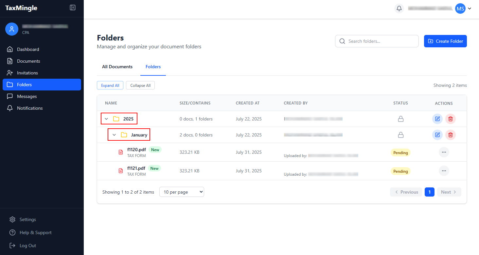This screenshot has width=479, height=255.
Task: Open the more options menu for f1121.pdf
Action: point(444,171)
